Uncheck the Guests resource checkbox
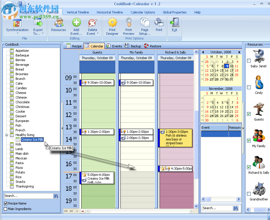Image resolution: width=270 pixels, height=220 pixels. click(x=249, y=114)
